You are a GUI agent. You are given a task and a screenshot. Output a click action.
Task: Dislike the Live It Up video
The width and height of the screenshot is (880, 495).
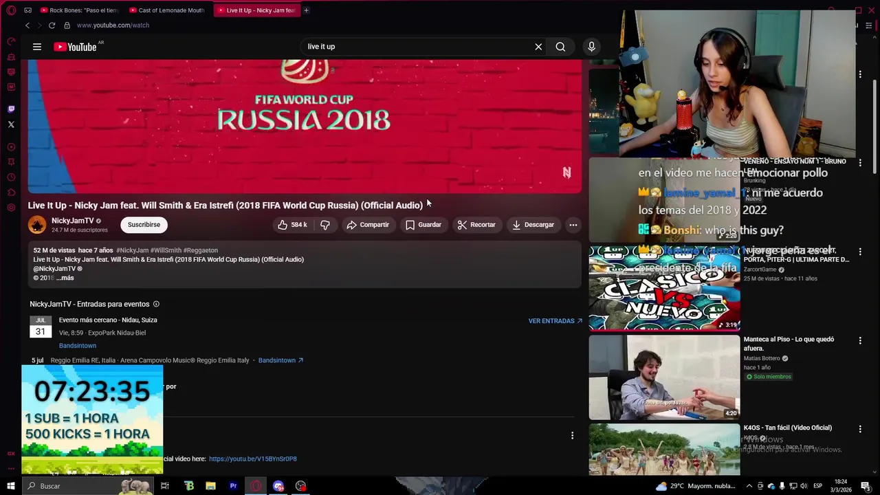(x=325, y=225)
